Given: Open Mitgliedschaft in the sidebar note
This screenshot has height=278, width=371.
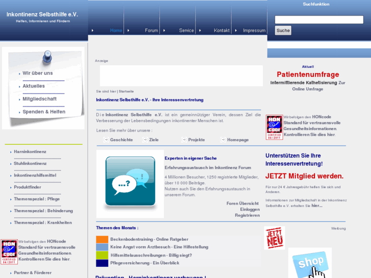Looking at the screenshot, I should 39,99.
